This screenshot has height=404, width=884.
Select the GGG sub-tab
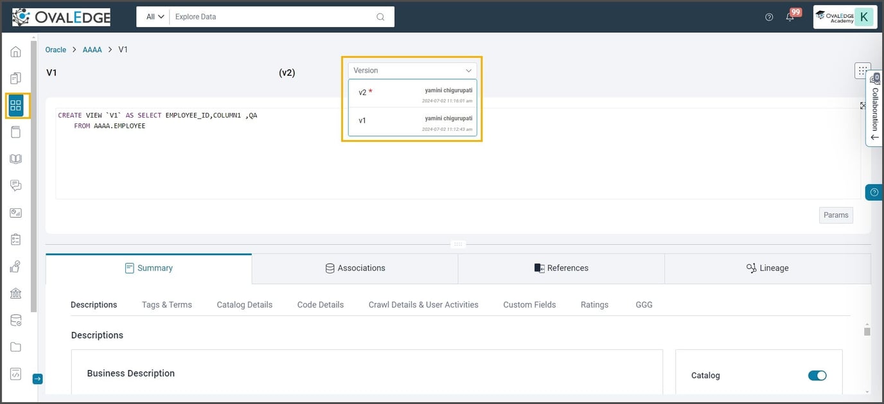point(644,304)
